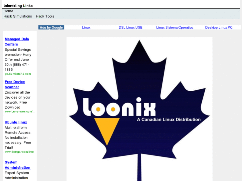
Task: Open Desktop Linux PC link
Action: point(219,28)
